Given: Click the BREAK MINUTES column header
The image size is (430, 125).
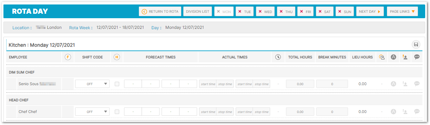Looking at the screenshot, I should point(332,57).
